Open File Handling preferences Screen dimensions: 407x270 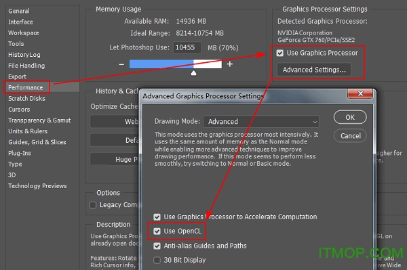26,66
